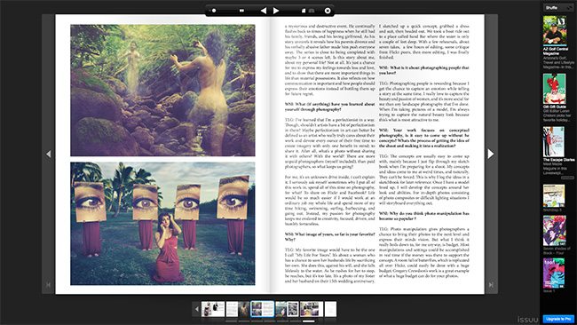The image size is (577, 325).
Task: Switch to two-page spread view icon
Action: click(x=241, y=11)
